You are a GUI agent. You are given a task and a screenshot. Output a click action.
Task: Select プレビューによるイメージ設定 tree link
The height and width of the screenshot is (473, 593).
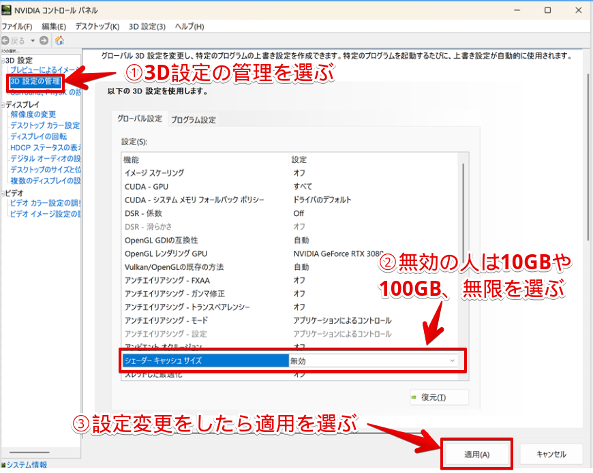click(x=46, y=70)
